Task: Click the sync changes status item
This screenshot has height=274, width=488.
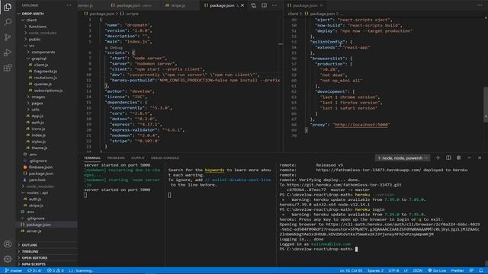Action: [34, 271]
